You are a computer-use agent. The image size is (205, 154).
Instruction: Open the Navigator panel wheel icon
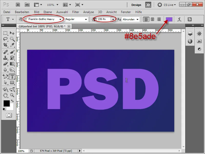(199, 34)
